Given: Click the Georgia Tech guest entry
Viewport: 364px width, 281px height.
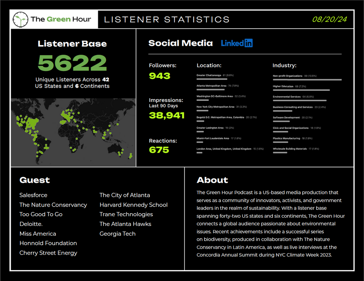Looking at the screenshot, I should coord(117,234).
